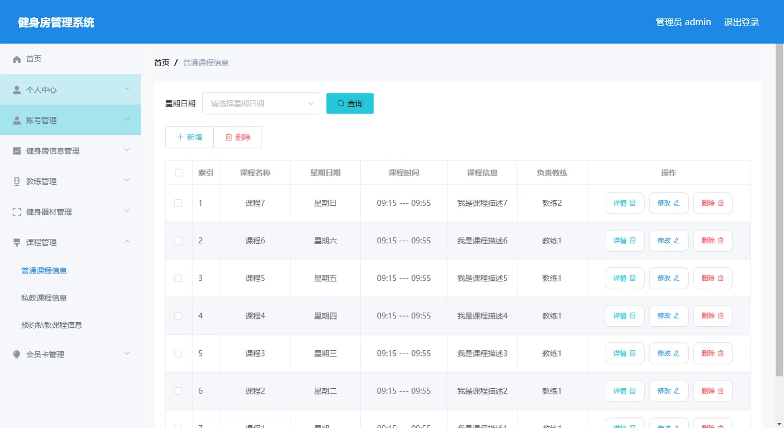Open 私教课程信息 in the sidebar
The height and width of the screenshot is (428, 784).
tap(44, 298)
